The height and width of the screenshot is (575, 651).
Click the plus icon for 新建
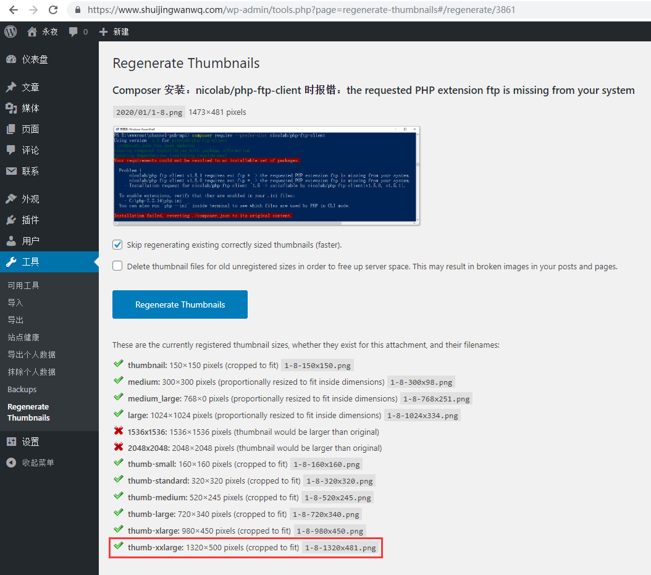(103, 32)
